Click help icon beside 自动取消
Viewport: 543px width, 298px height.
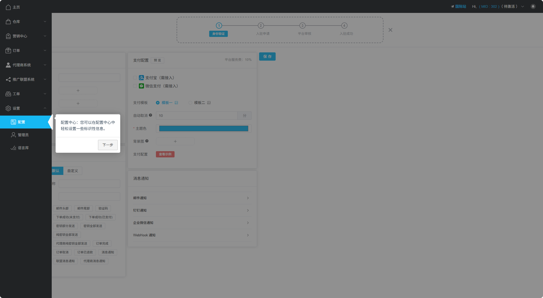click(150, 115)
